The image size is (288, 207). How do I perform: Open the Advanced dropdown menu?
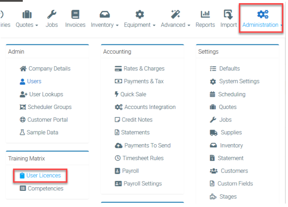(x=175, y=25)
